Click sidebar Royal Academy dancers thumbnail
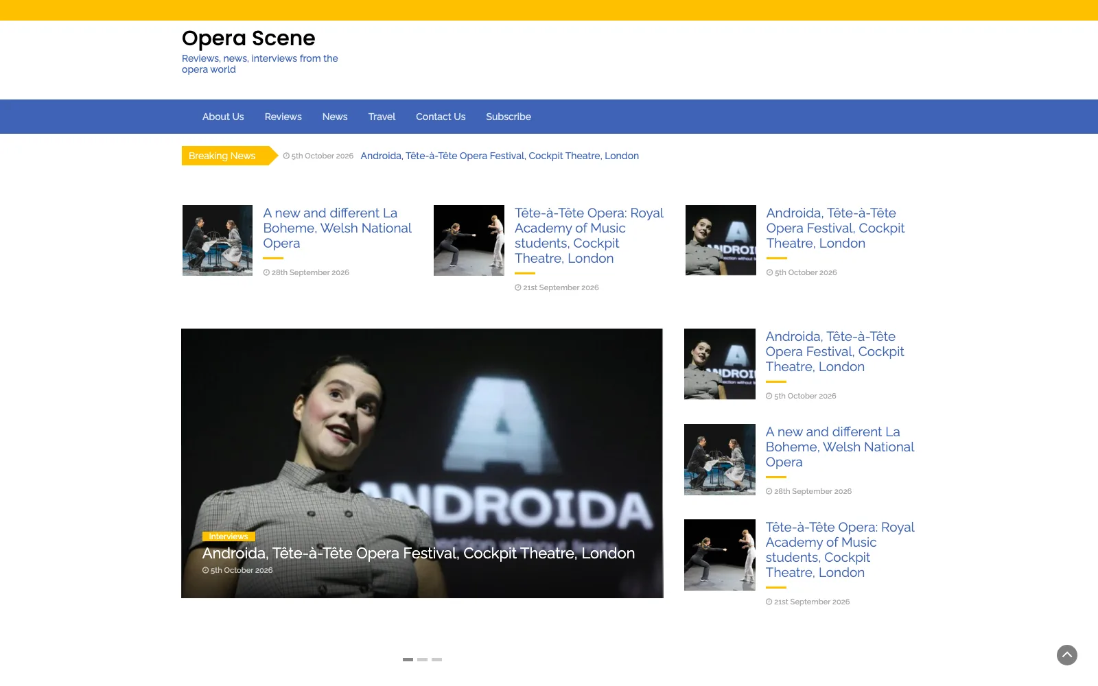 pyautogui.click(x=720, y=555)
